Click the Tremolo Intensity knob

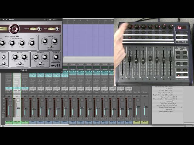click(x=45, y=57)
